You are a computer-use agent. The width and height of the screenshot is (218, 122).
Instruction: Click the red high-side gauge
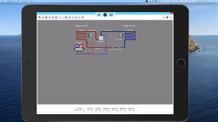pos(81,46)
